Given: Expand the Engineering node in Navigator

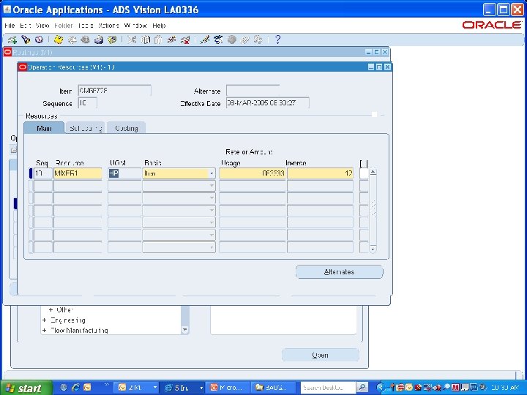Looking at the screenshot, I should coord(45,320).
